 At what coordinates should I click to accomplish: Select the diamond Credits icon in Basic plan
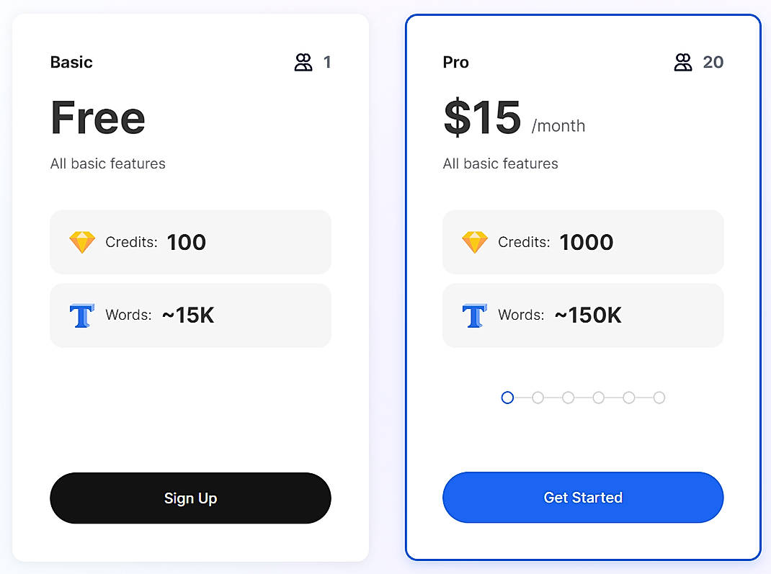[82, 242]
